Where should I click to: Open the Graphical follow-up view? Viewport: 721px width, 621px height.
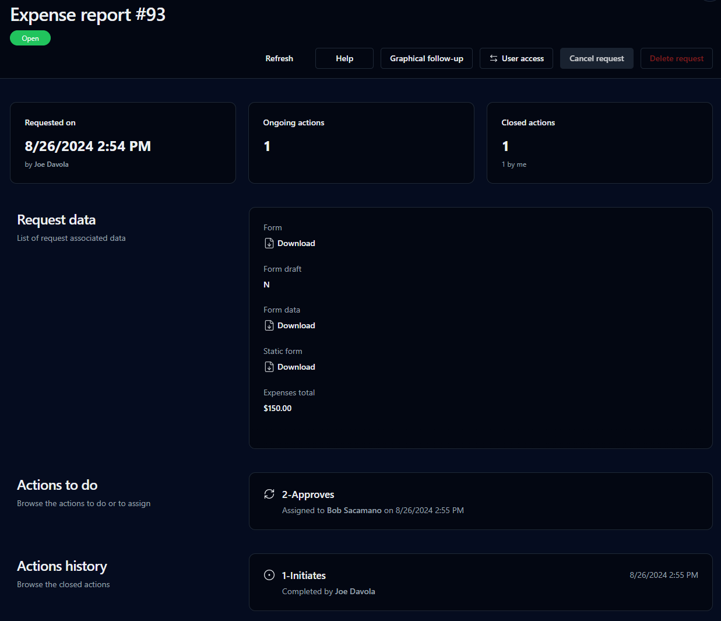[x=426, y=58]
